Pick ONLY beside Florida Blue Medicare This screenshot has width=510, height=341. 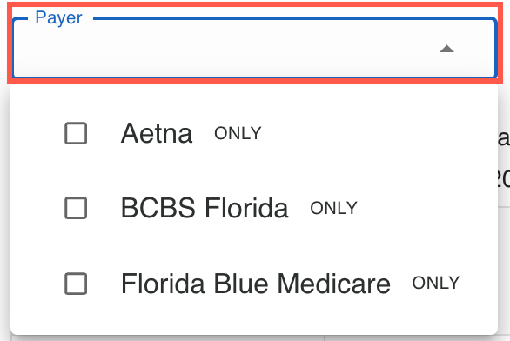tap(436, 283)
